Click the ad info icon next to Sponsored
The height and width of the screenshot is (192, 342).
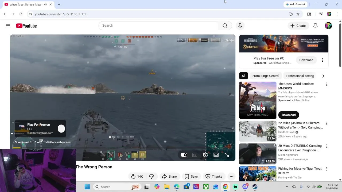coord(31,142)
